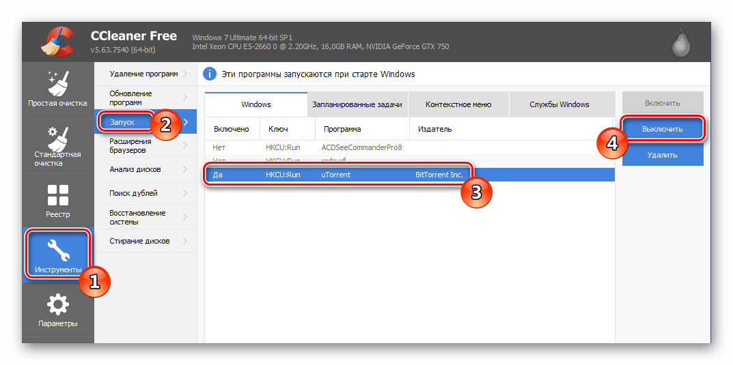
Task: Click the Выключить button
Action: pyautogui.click(x=663, y=129)
